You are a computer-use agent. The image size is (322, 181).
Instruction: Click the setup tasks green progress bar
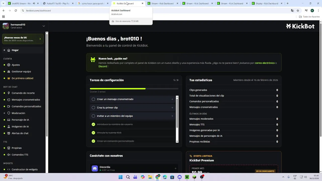pyautogui.click(x=117, y=88)
